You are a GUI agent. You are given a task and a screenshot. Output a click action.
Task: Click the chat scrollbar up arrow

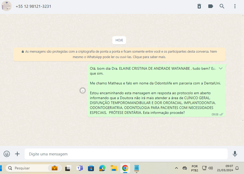click(243, 16)
